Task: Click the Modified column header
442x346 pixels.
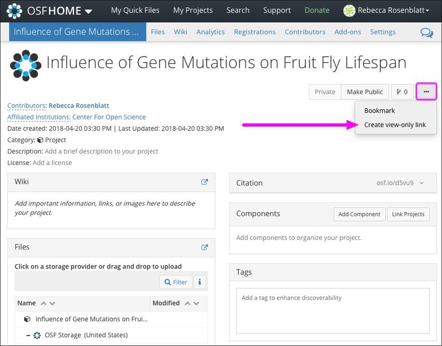Action: tap(166, 303)
